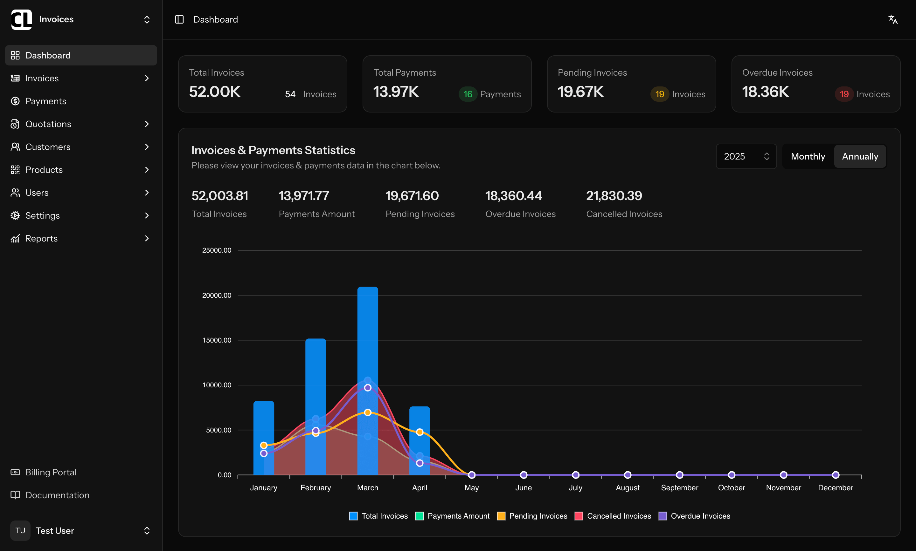Screen dimensions: 916x551
Task: Open the Customers menu item
Action: (48, 147)
